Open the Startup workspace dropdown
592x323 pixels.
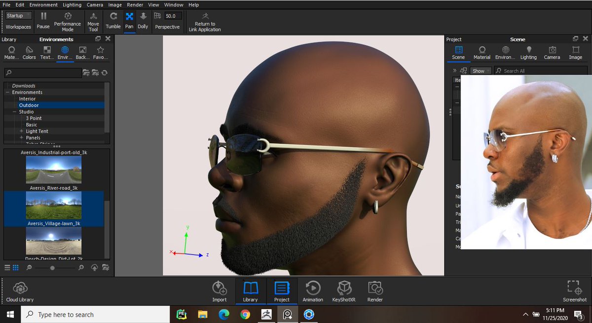[x=19, y=16]
